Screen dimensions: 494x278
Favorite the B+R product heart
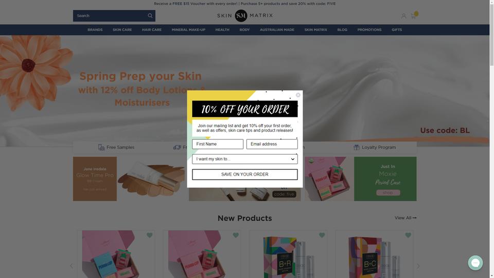point(322,235)
